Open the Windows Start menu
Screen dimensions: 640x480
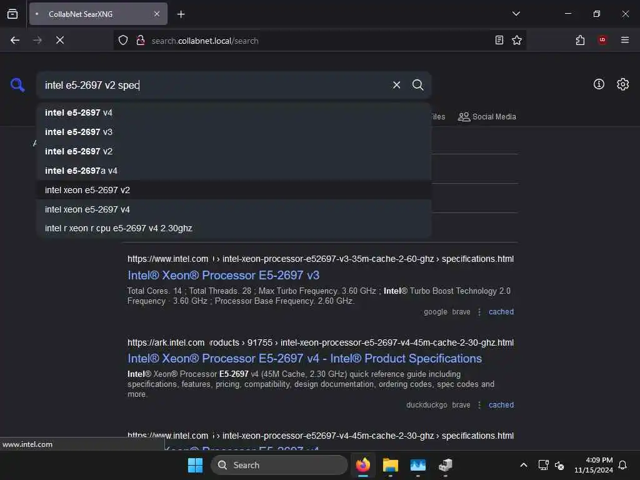[x=195, y=465]
